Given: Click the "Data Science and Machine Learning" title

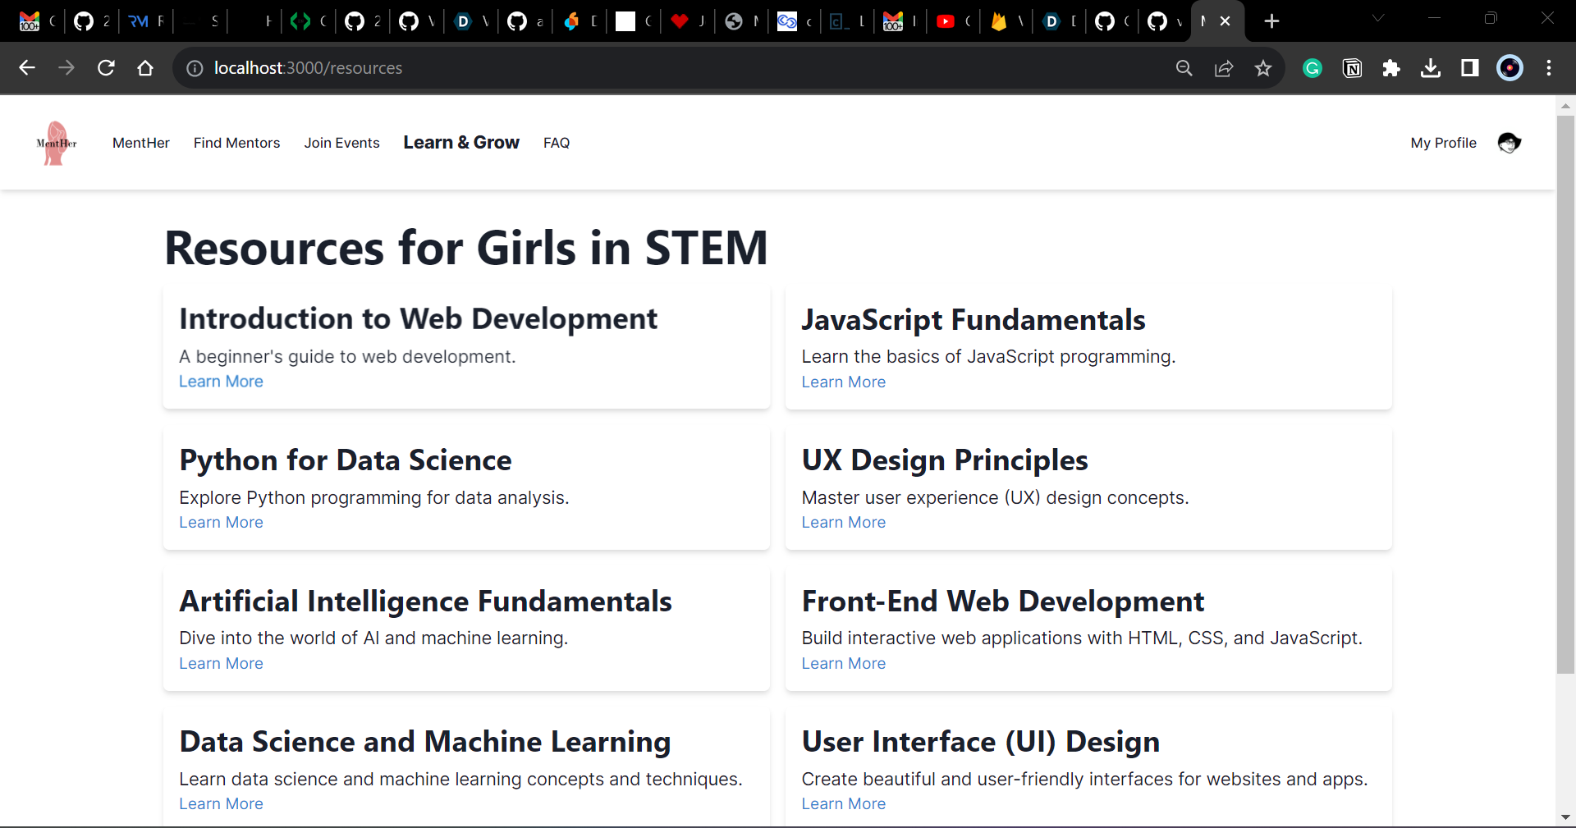Looking at the screenshot, I should (425, 742).
